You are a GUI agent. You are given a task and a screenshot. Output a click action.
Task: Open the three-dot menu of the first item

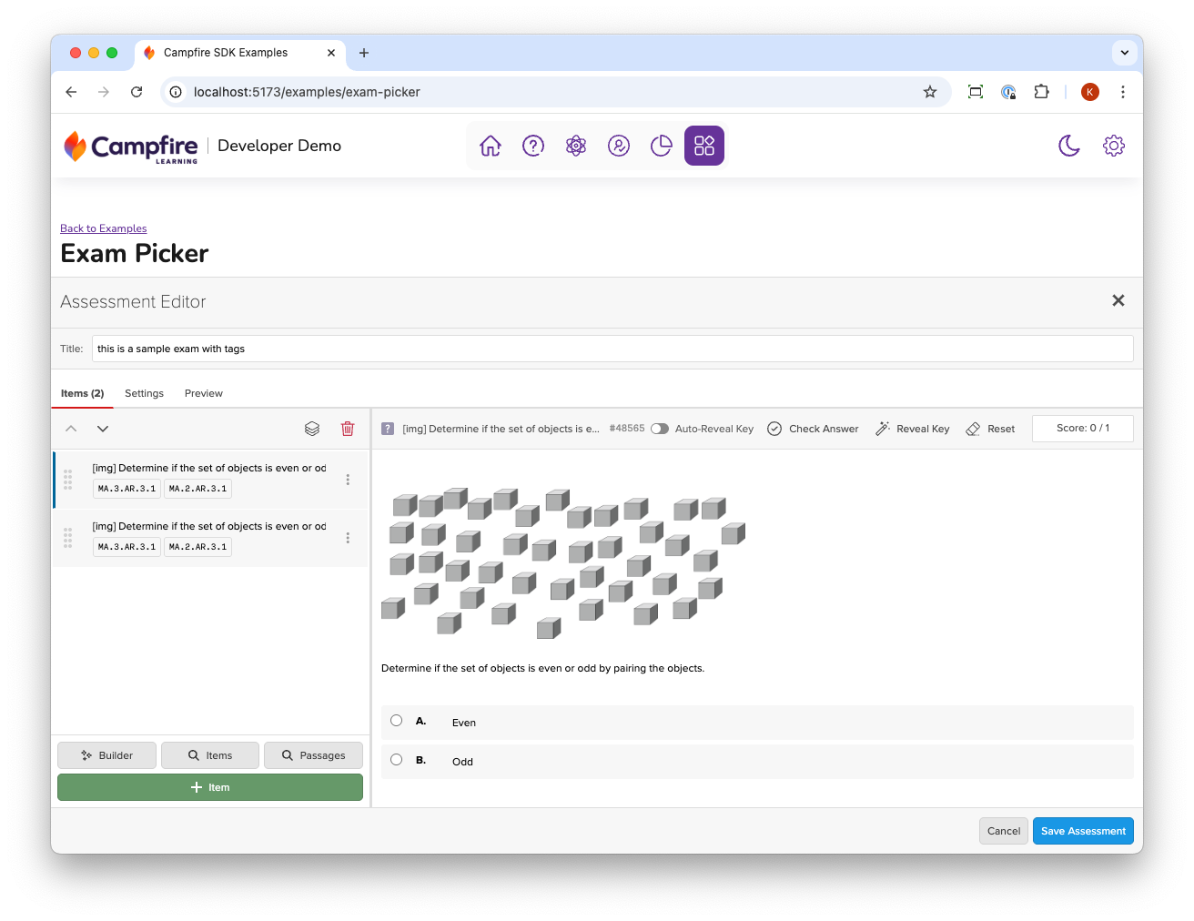[x=348, y=480]
